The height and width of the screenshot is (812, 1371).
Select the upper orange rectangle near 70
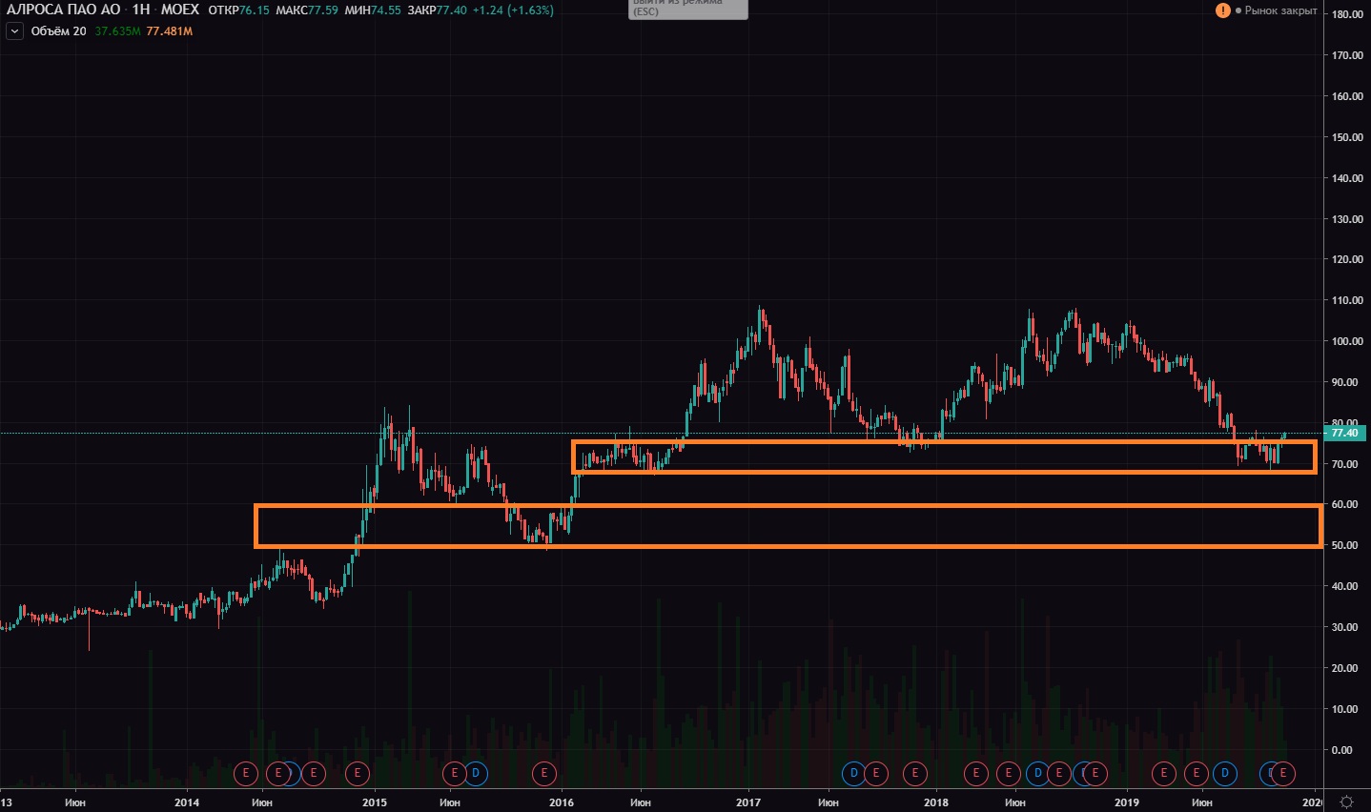coord(944,441)
